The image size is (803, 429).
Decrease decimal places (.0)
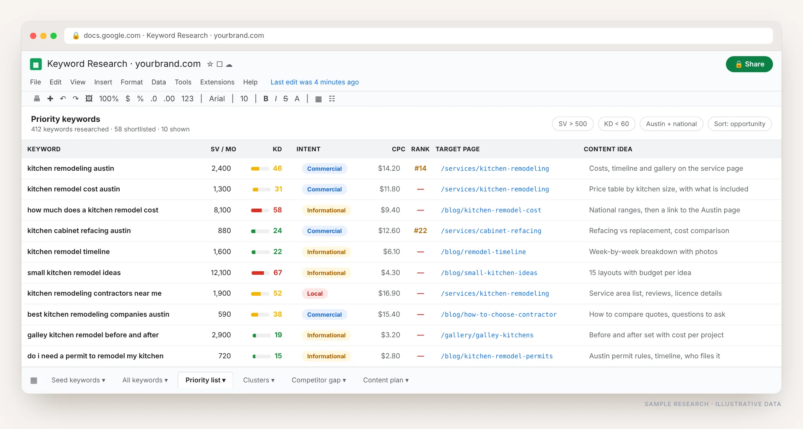[x=154, y=99]
